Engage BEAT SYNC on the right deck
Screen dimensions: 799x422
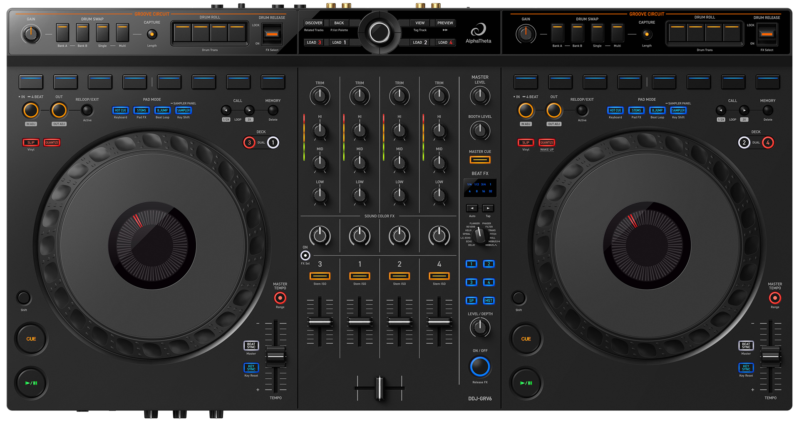[x=746, y=345]
